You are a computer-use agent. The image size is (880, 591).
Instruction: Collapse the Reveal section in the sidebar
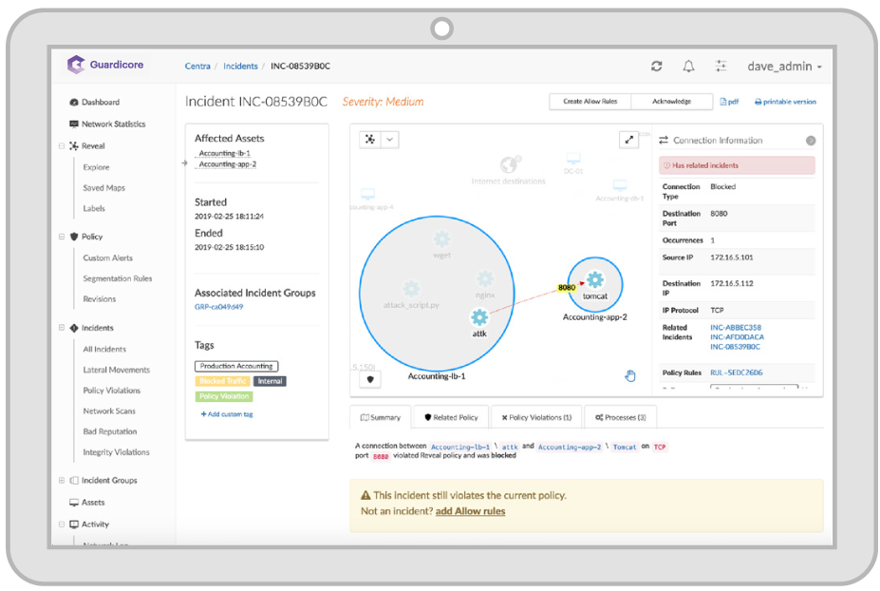click(62, 146)
